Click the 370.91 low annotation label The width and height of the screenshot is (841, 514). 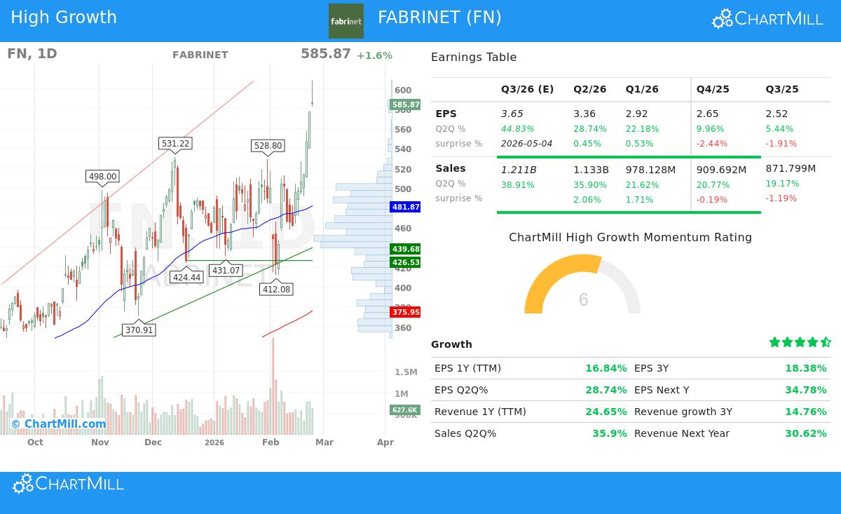tap(138, 330)
